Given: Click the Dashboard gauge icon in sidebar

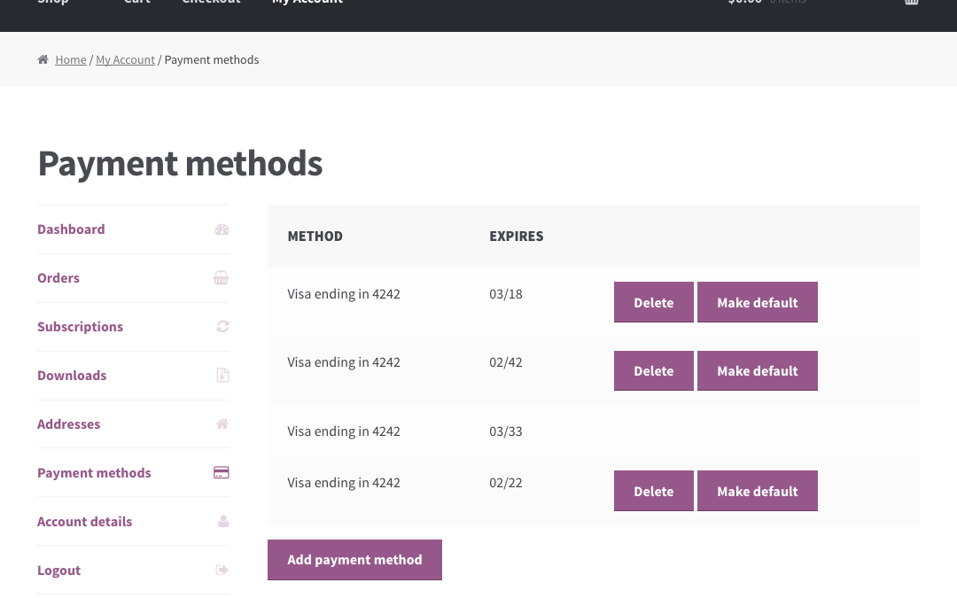Looking at the screenshot, I should click(x=222, y=229).
